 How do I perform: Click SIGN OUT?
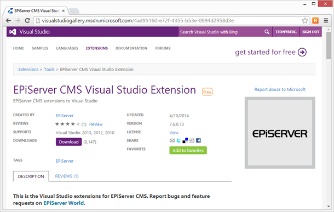click(x=310, y=32)
